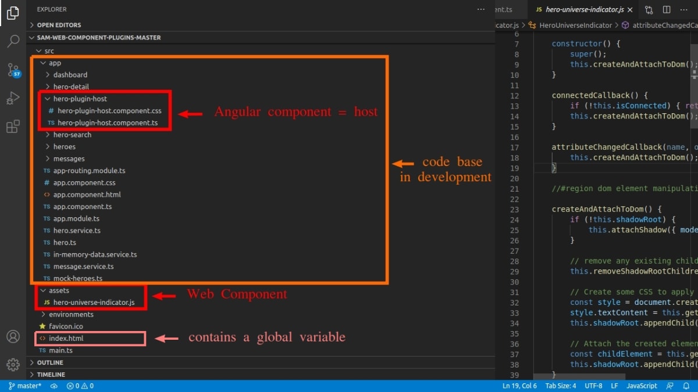Screen dimensions: 698x392
Task: Change JavaScript language mode
Action: pos(642,386)
